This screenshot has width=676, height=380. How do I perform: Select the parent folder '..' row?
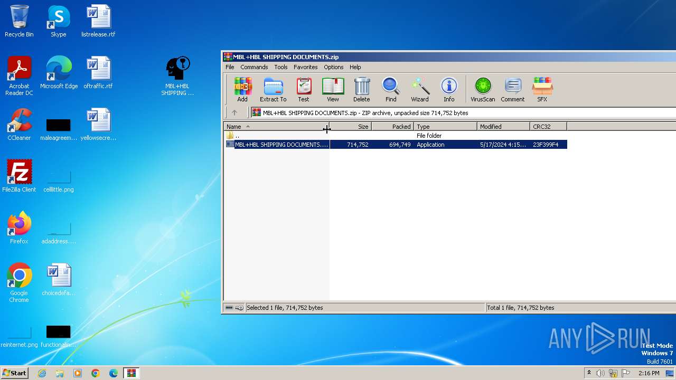[396, 136]
